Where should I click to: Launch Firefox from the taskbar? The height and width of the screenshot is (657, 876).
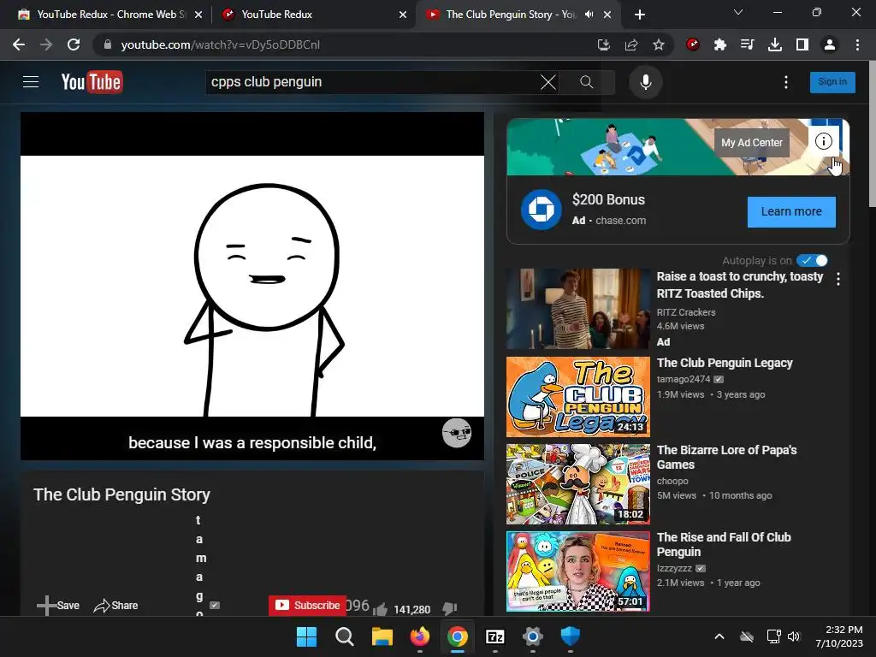(x=419, y=636)
